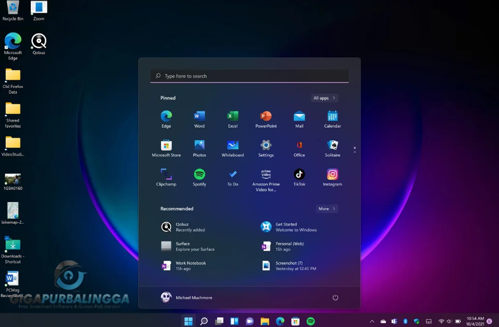499x327 pixels.
Task: Open taskbar Search magnifier
Action: tap(204, 321)
